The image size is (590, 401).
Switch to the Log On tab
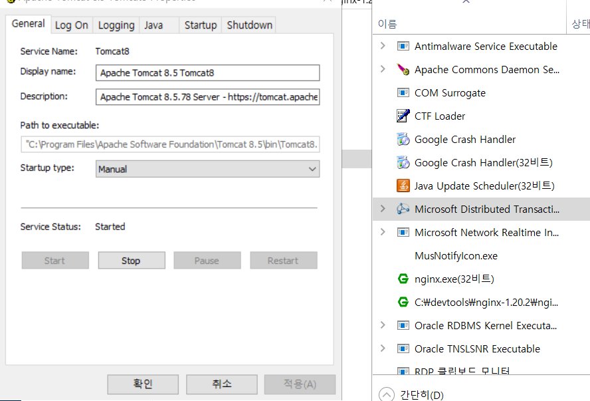coord(72,25)
